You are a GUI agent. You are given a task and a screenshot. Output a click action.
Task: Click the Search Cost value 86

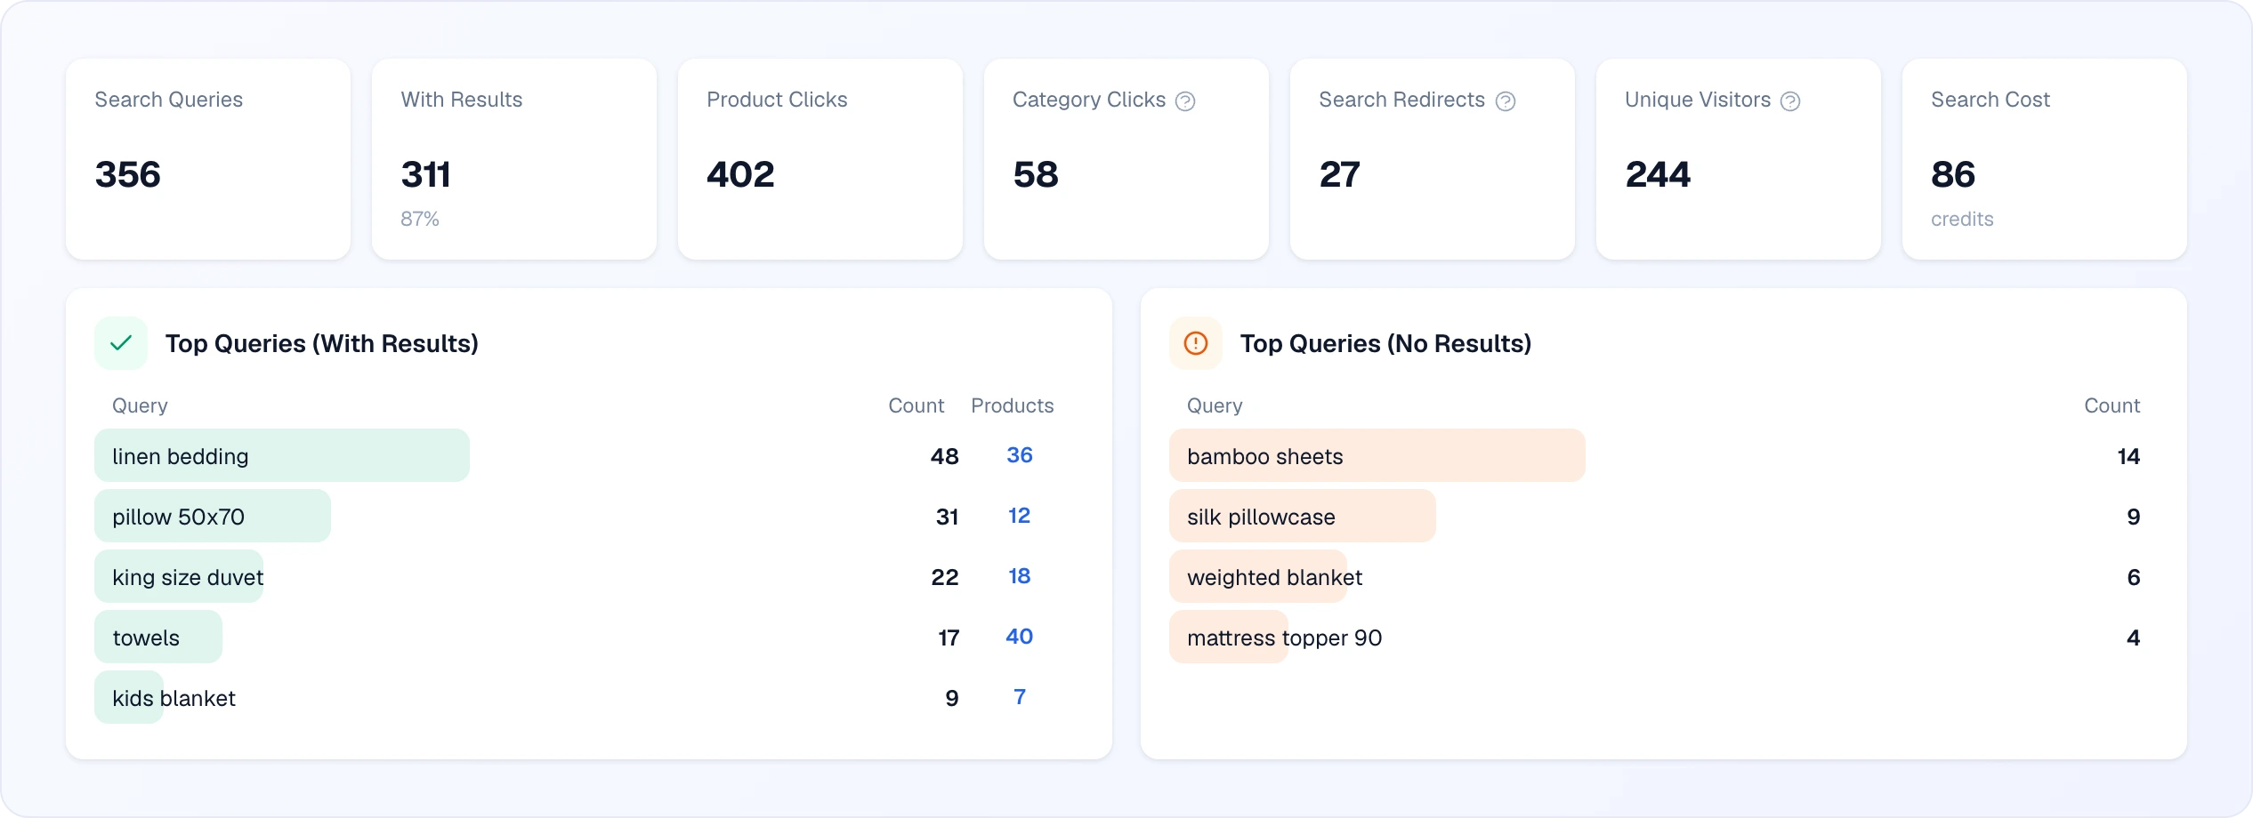pyautogui.click(x=1953, y=174)
